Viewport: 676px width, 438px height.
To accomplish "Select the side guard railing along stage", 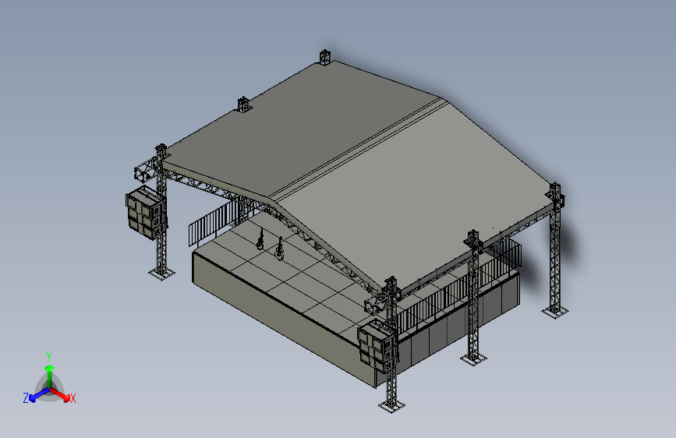I will pyautogui.click(x=459, y=288).
